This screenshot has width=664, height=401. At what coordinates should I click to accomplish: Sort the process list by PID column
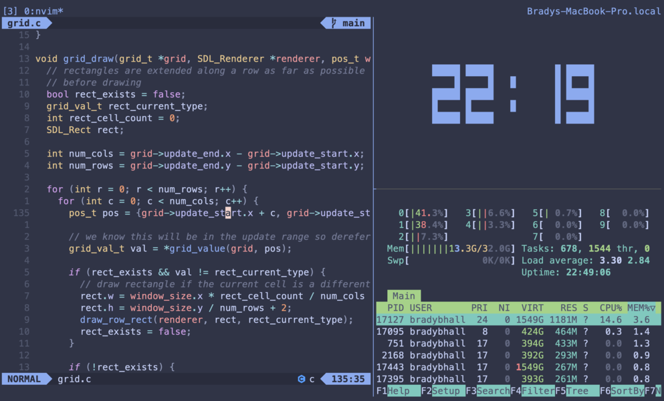point(395,308)
